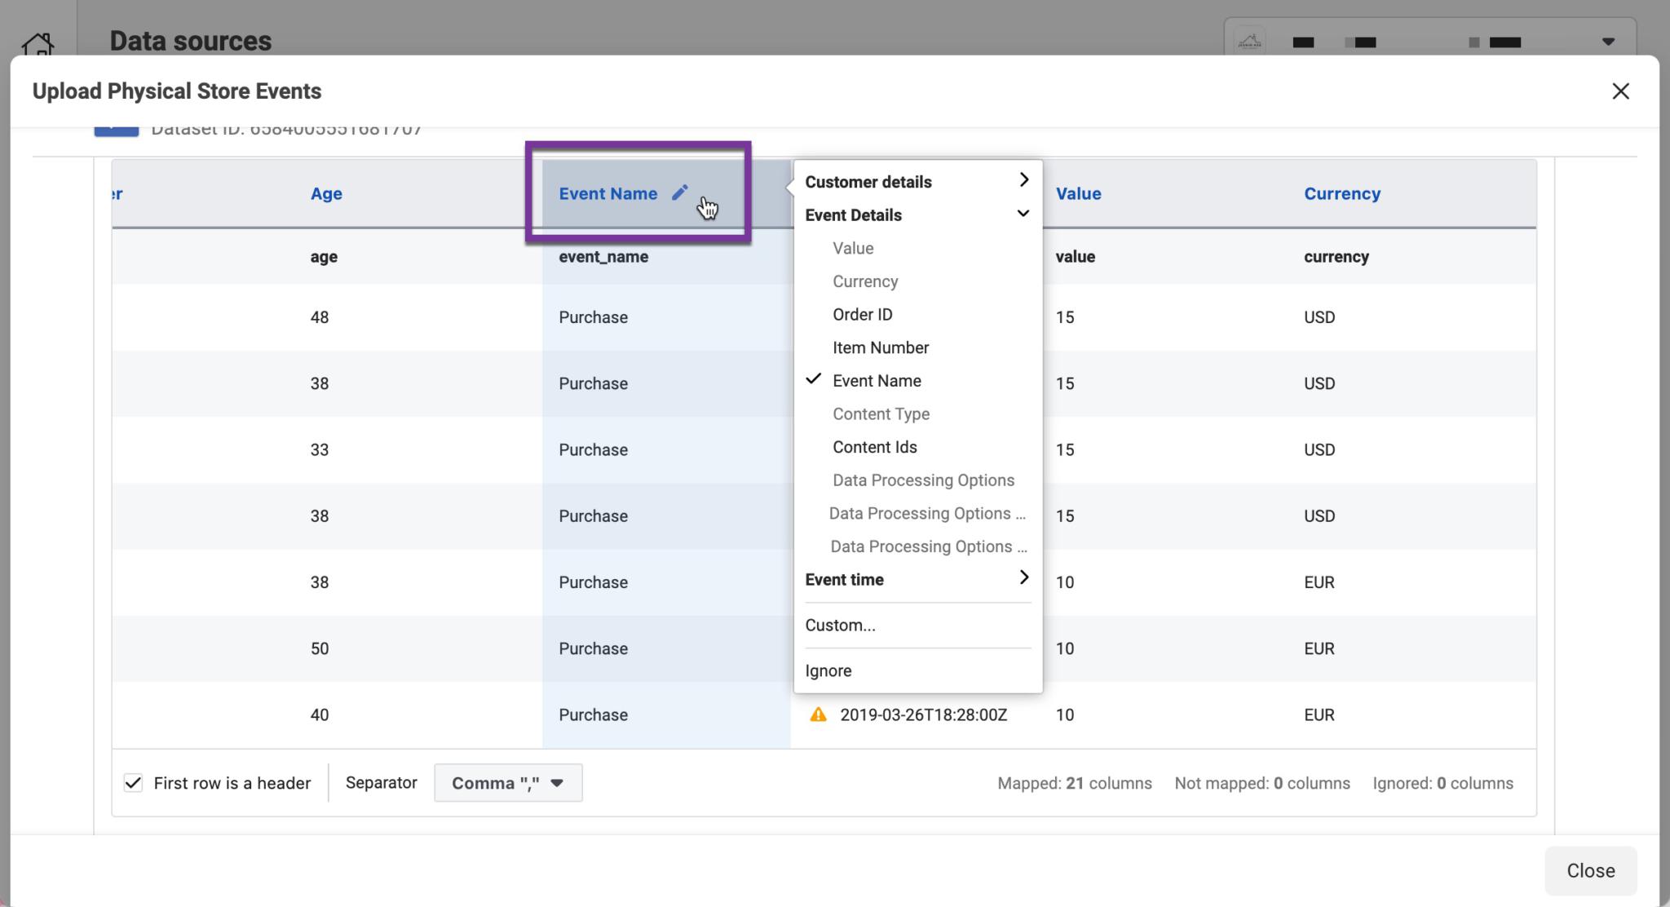This screenshot has width=1670, height=907.
Task: Select 'Order ID' from the mapping menu
Action: point(862,314)
